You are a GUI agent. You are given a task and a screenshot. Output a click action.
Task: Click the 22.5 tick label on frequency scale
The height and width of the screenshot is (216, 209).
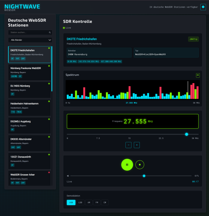[161, 138]
